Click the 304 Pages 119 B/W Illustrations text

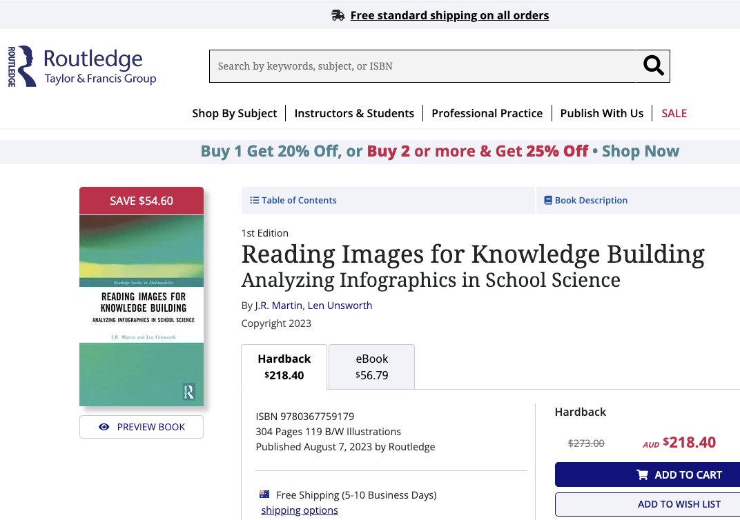coord(329,432)
